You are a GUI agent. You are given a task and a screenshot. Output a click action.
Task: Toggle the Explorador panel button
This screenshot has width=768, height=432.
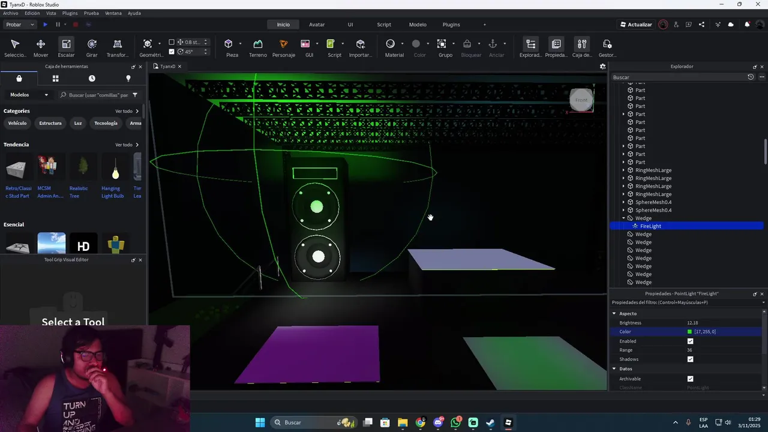tap(530, 47)
